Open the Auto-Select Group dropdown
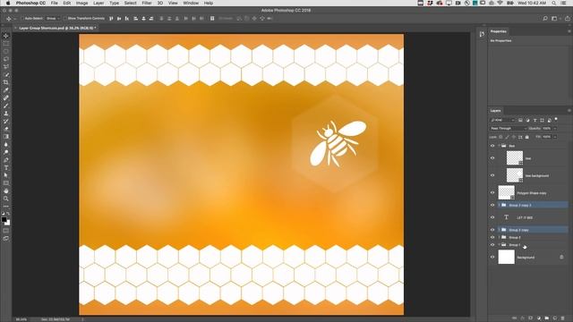 click(53, 18)
